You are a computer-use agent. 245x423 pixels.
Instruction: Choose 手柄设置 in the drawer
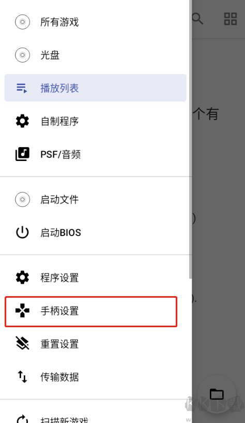(x=91, y=311)
